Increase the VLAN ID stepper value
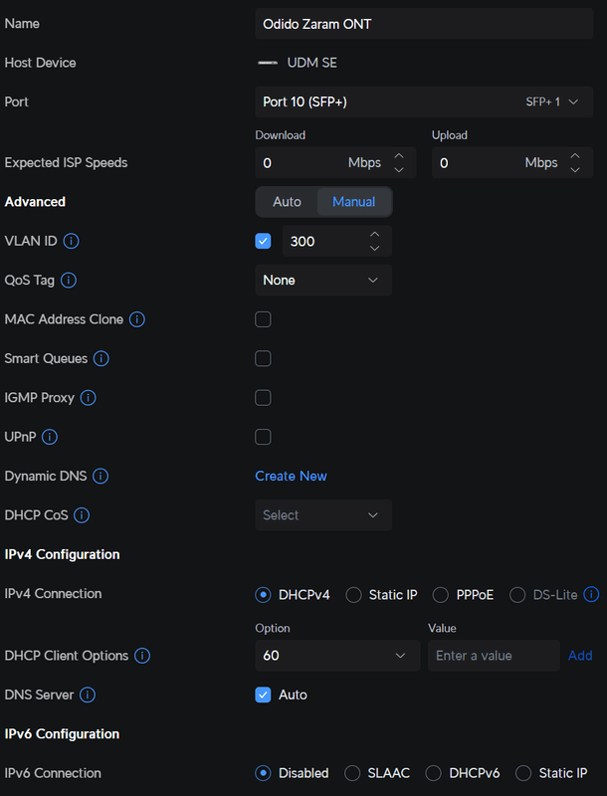Viewport: 607px width, 796px height. [x=374, y=235]
